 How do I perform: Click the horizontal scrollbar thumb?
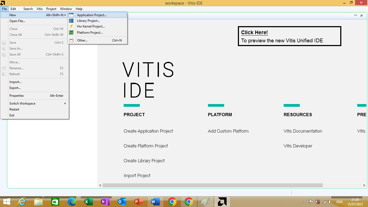(213, 185)
